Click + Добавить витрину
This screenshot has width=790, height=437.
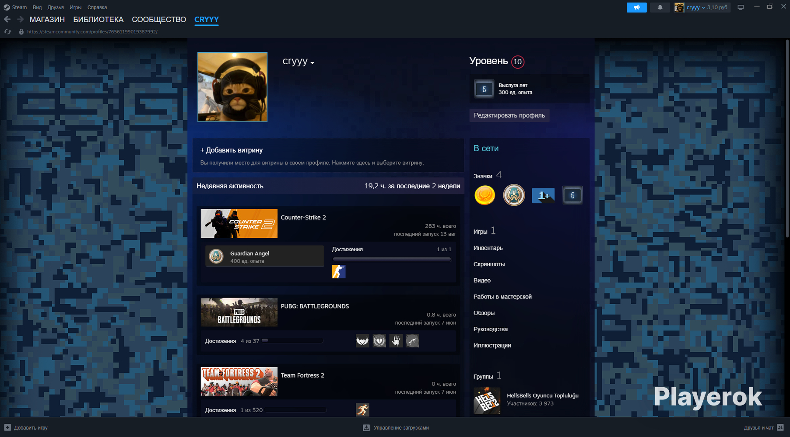point(232,150)
